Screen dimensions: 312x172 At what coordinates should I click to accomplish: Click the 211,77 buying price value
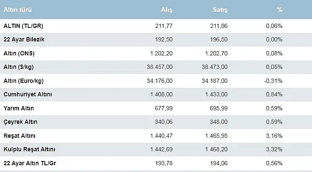point(164,26)
